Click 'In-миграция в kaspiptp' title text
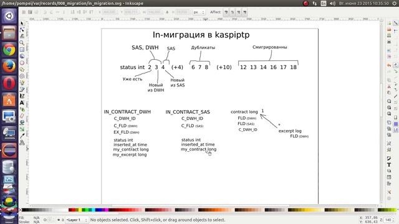The width and height of the screenshot is (399, 224). tap(201, 35)
